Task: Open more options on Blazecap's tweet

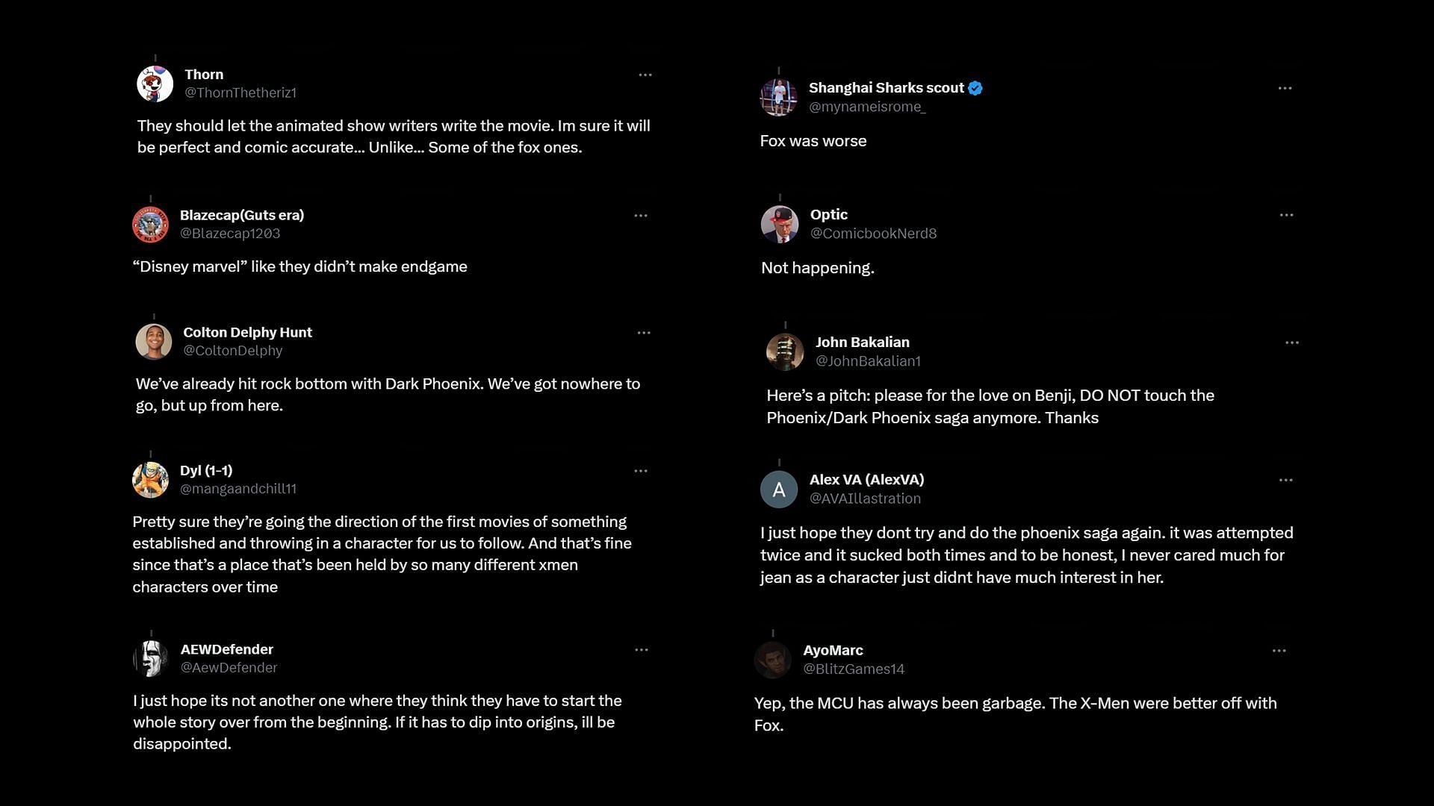Action: pos(641,216)
